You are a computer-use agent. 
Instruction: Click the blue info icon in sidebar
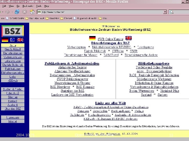13,40
